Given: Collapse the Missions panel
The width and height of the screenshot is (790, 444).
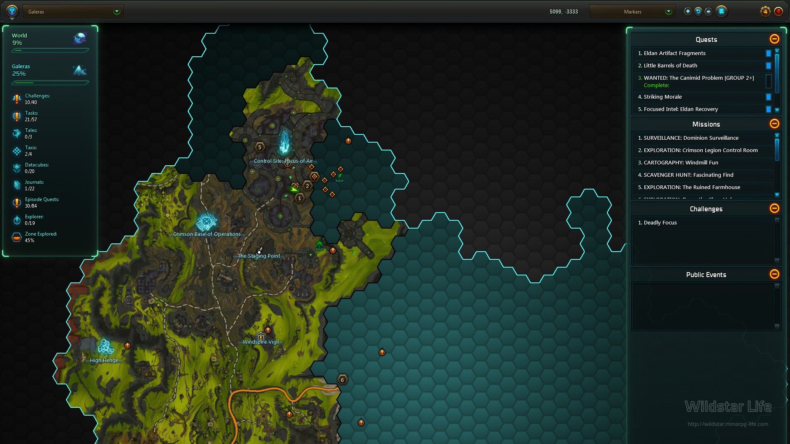Looking at the screenshot, I should pos(774,124).
